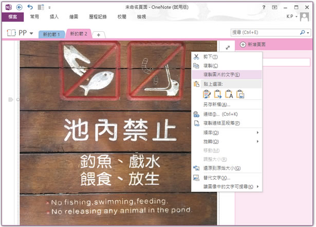Image resolution: width=316 pixels, height=227 pixels.
Task: Expand the PP notebook dropdown
Action: click(x=32, y=33)
